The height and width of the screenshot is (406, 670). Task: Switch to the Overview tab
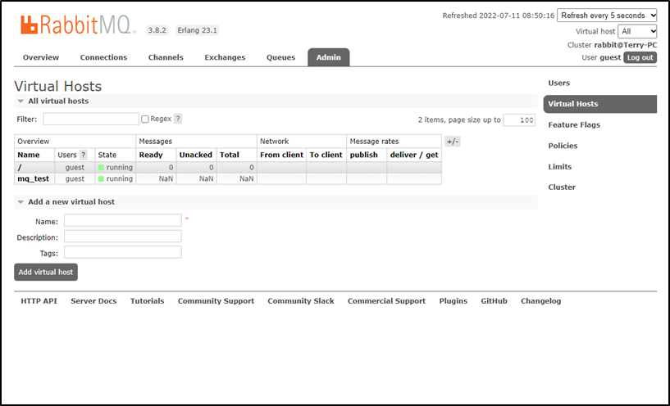coord(41,57)
